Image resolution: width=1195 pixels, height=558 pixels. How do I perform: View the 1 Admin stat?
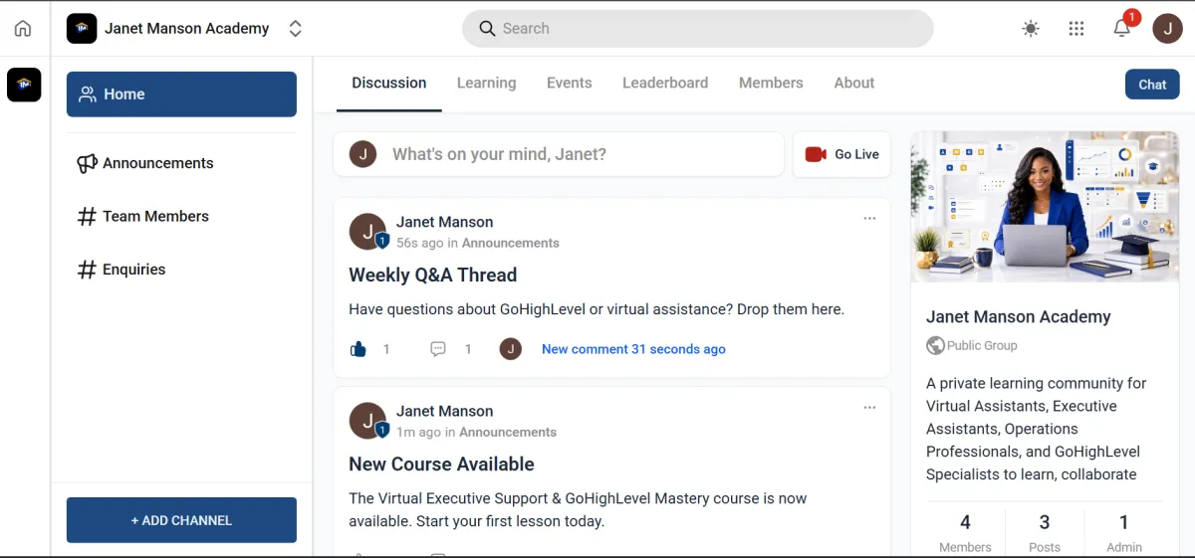1123,533
